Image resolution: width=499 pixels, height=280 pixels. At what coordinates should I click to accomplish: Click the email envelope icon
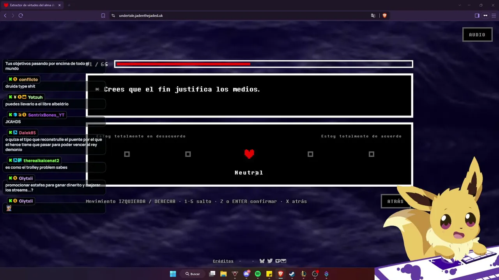coord(283,261)
